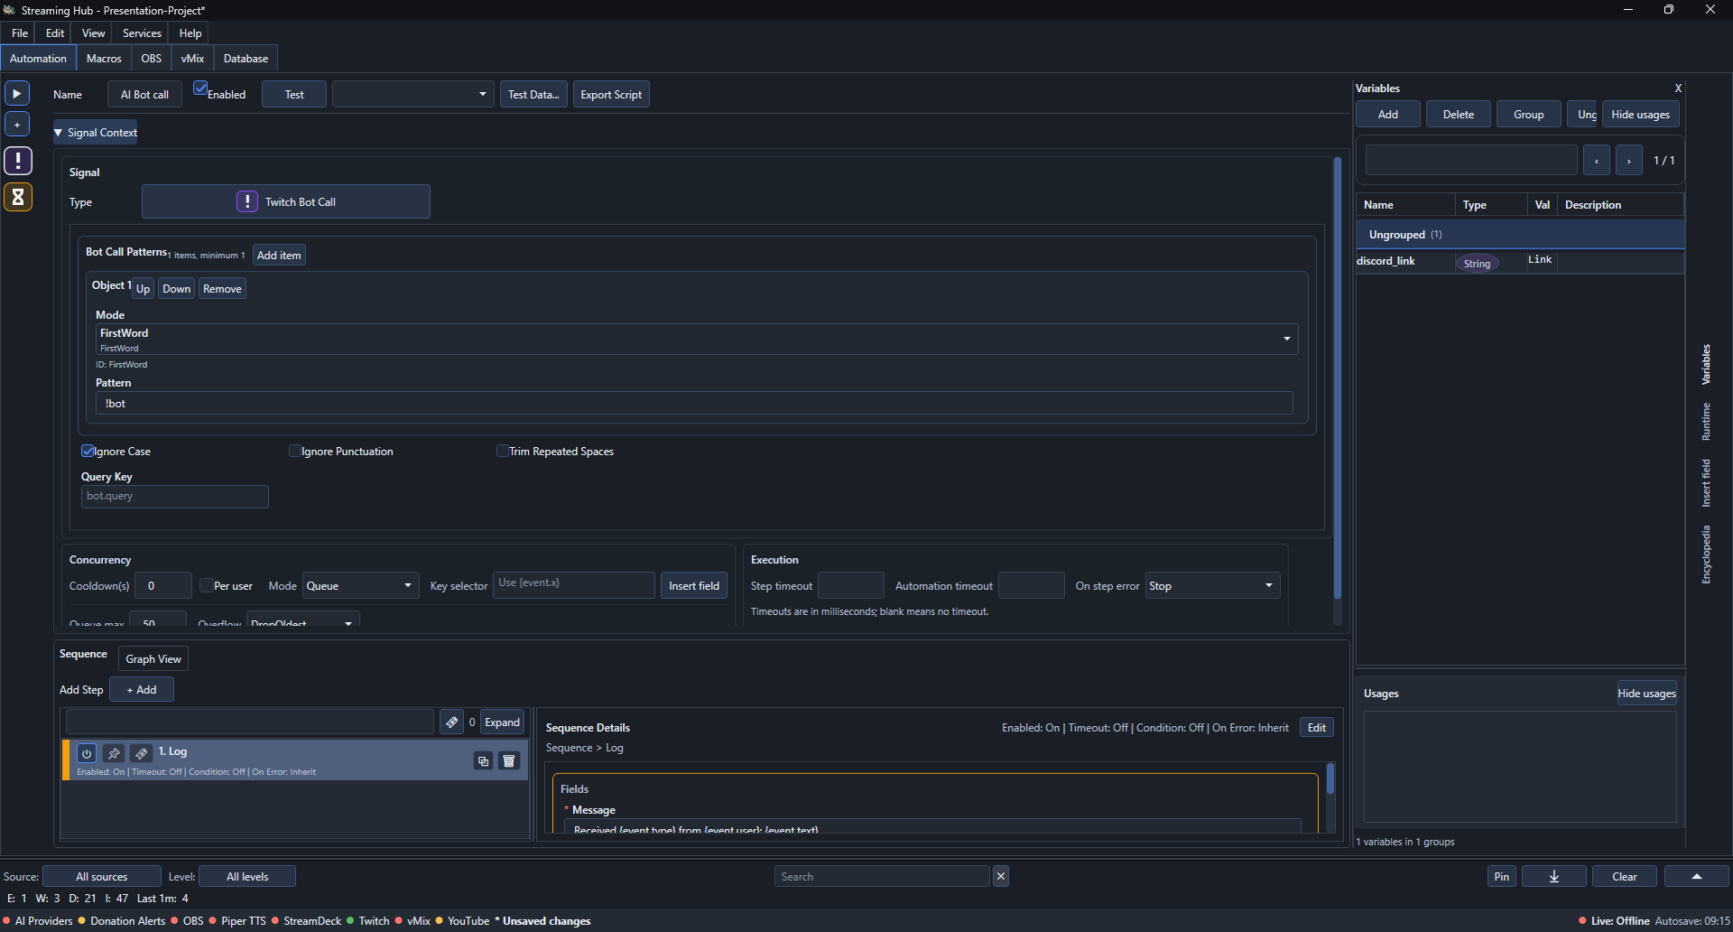This screenshot has height=932, width=1733.
Task: Click the vMix status indicator in status bar
Action: 412,921
